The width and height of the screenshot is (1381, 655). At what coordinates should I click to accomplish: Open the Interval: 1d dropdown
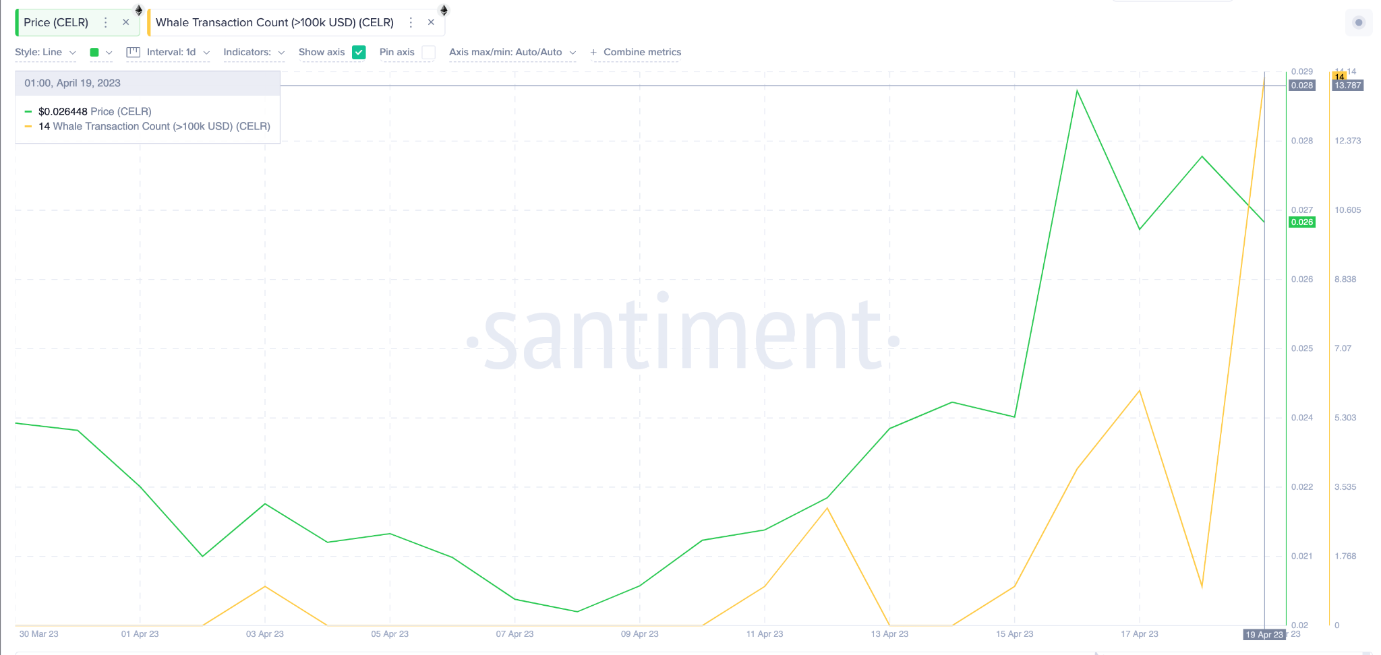pos(178,52)
